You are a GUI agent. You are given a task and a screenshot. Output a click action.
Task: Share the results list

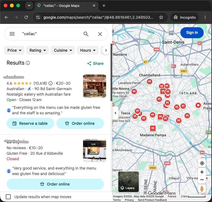tap(95, 63)
